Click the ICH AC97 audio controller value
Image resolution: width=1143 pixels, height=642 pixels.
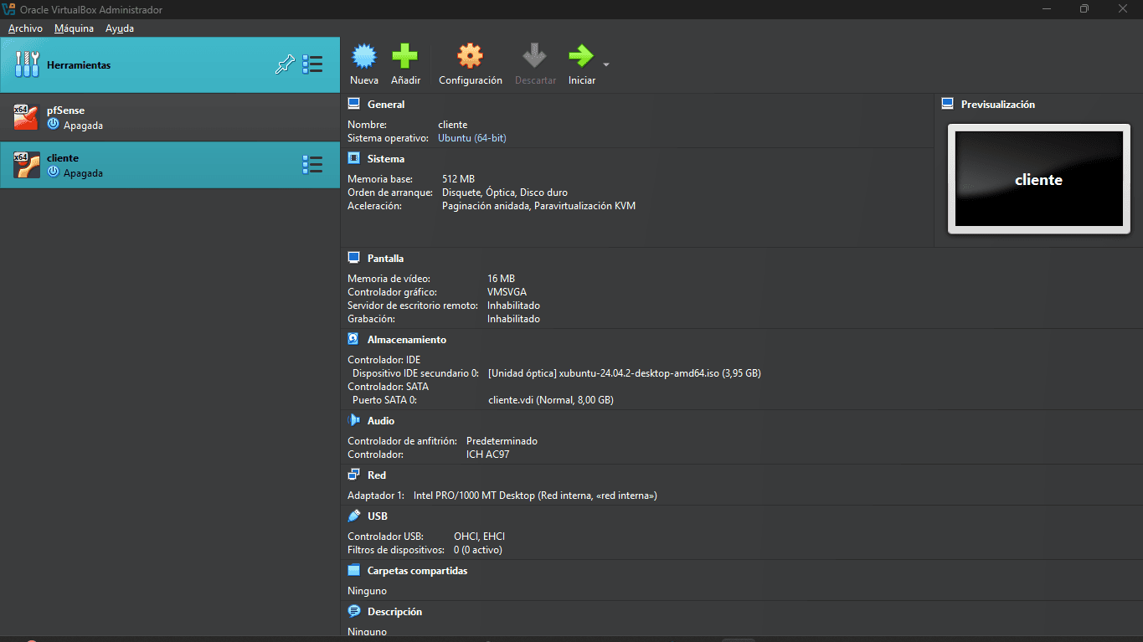(x=487, y=455)
